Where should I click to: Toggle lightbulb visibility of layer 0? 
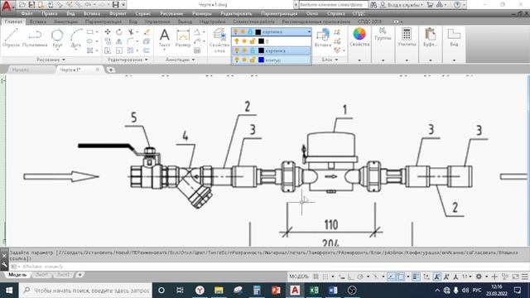236,41
